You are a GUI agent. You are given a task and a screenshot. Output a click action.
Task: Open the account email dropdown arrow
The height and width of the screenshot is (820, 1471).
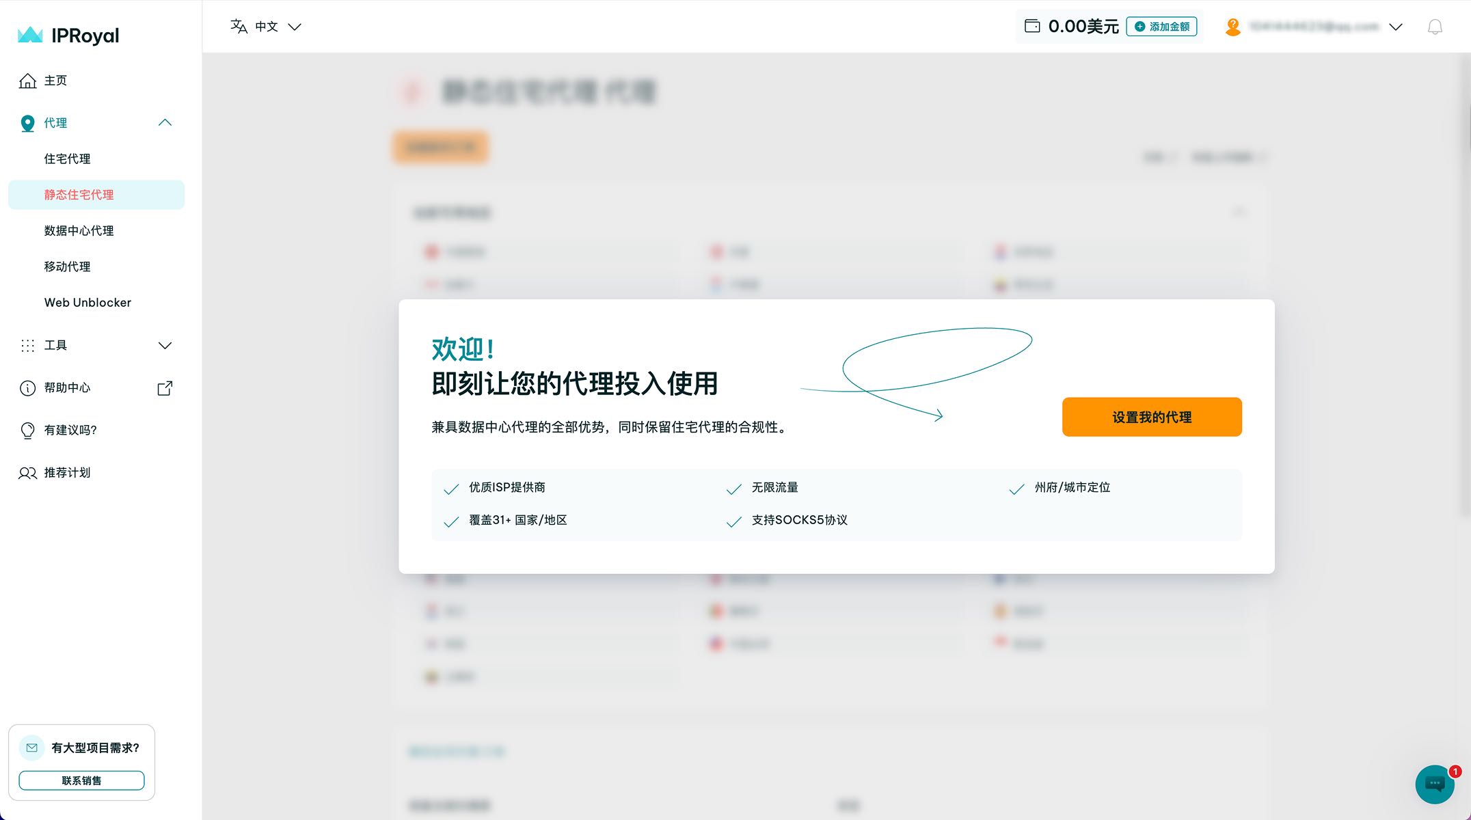click(1396, 27)
